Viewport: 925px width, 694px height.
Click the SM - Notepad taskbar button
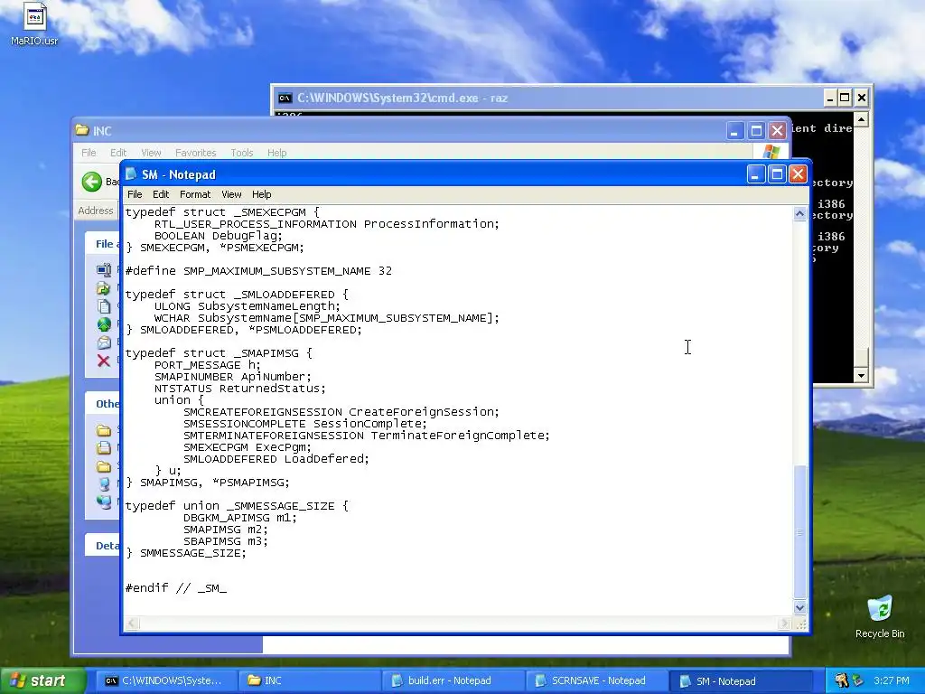[x=740, y=680]
